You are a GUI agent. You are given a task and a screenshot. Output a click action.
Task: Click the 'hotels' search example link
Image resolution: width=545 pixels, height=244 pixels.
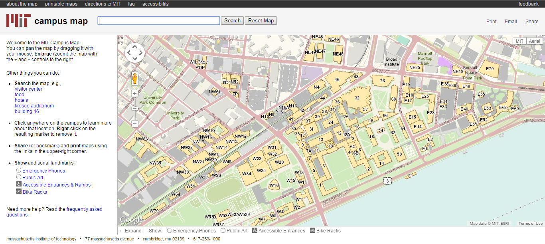(x=22, y=100)
